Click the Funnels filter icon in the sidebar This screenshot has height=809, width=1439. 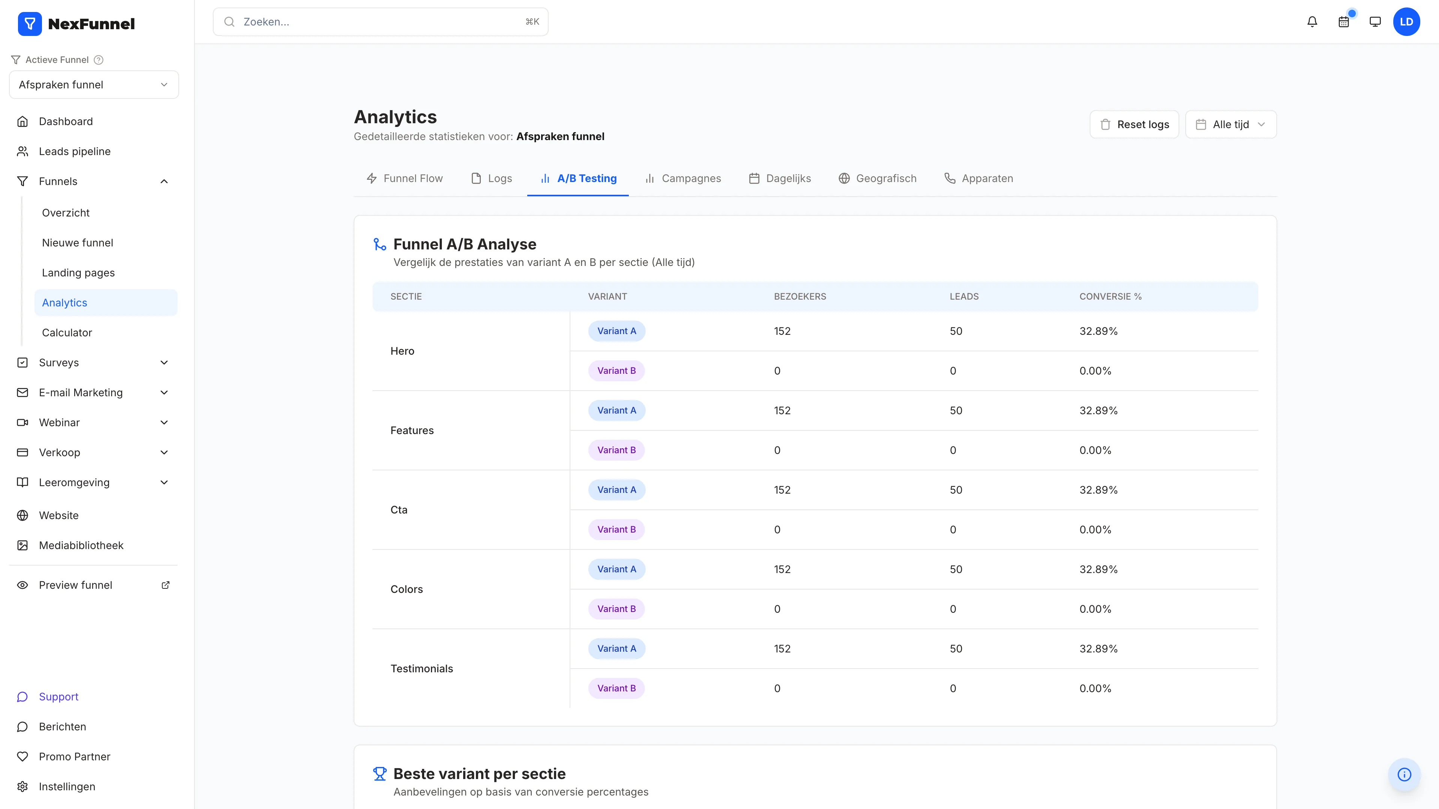coord(22,181)
